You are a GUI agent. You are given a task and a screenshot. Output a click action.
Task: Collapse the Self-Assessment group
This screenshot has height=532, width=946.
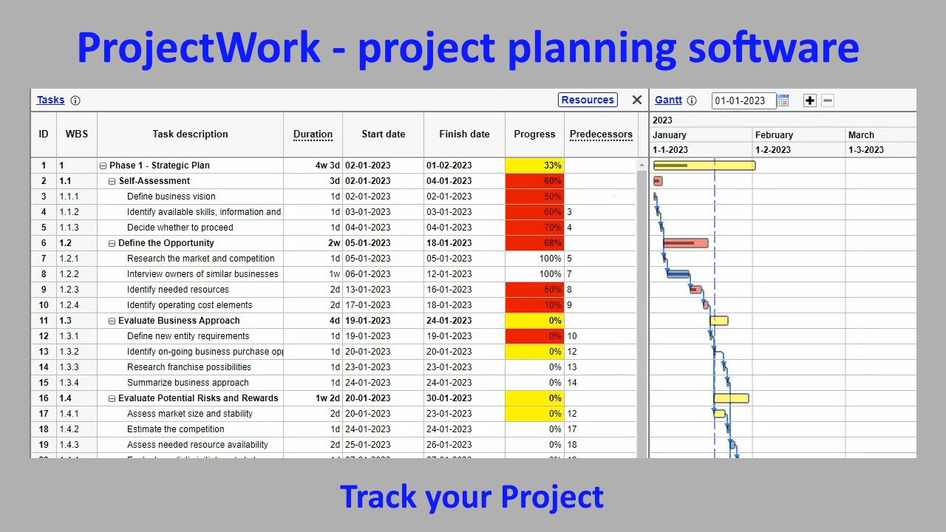(x=112, y=182)
